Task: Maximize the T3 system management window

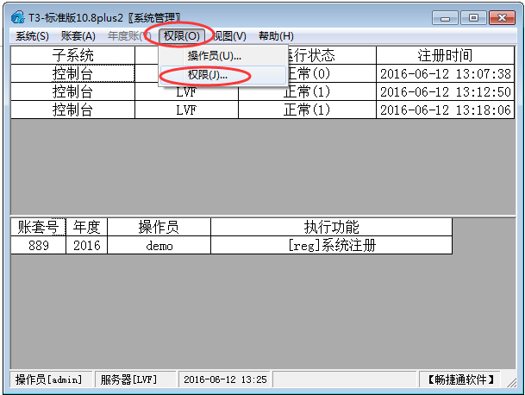Action: pos(473,18)
